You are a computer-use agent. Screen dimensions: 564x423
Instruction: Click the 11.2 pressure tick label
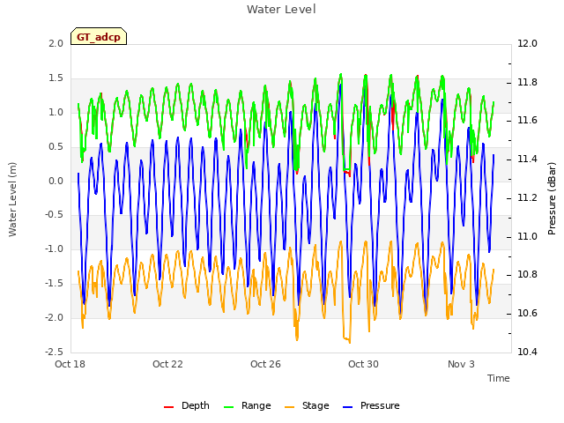pos(527,197)
